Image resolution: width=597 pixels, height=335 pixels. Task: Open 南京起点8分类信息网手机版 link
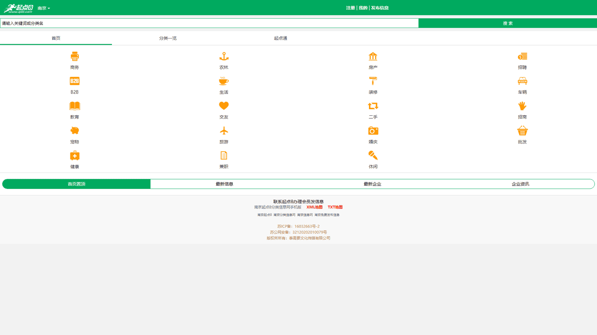tap(278, 207)
